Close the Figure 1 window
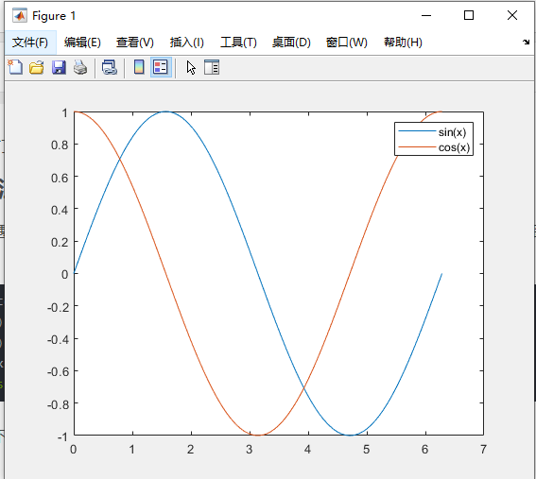 pos(512,15)
